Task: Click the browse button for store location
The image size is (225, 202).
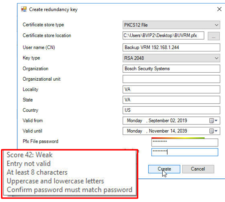Action: (214, 36)
